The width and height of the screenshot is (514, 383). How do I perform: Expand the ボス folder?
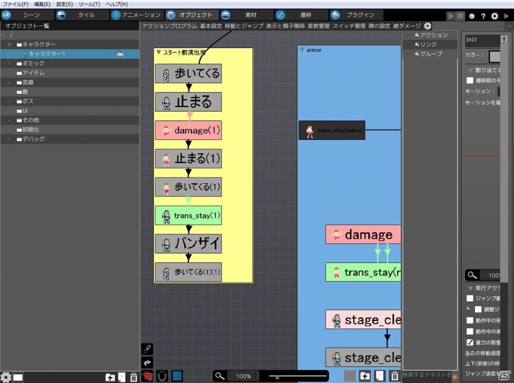9,102
